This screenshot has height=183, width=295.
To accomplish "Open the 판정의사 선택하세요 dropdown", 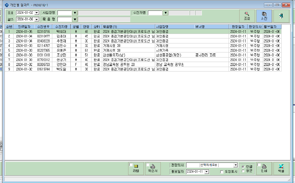I will (236, 165).
